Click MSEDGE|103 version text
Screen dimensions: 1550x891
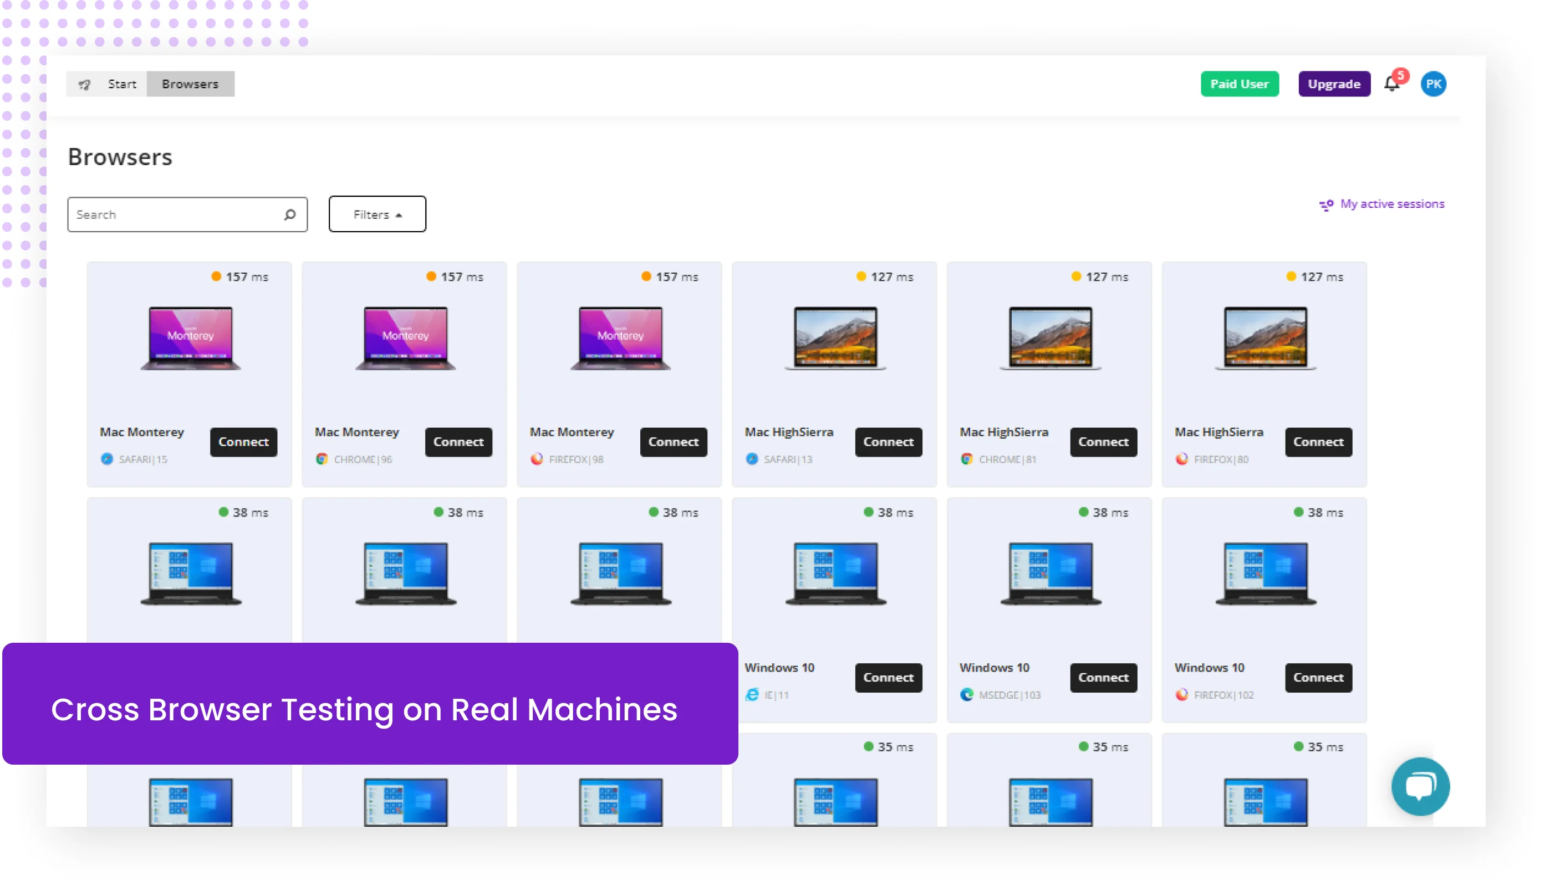[x=1009, y=695]
